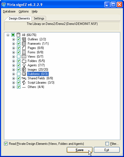
Task: Click the Save button
Action: (x=80, y=150)
